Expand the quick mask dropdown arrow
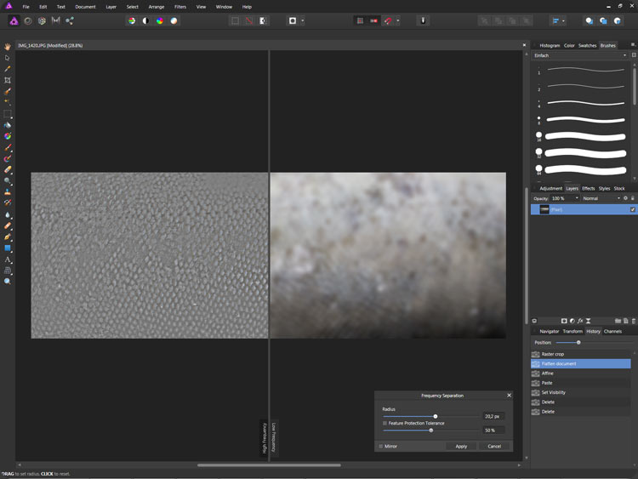Viewport: 638px width, 479px height. (x=303, y=20)
